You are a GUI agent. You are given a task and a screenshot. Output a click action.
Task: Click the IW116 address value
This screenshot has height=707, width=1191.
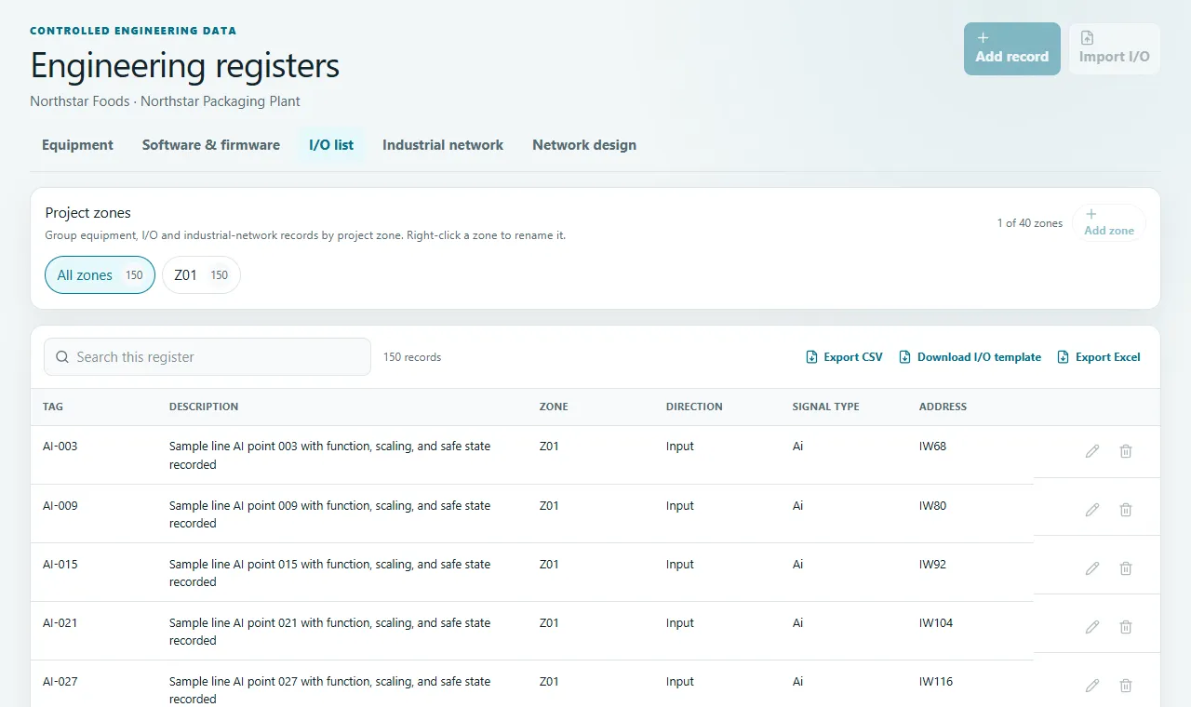[x=936, y=682]
